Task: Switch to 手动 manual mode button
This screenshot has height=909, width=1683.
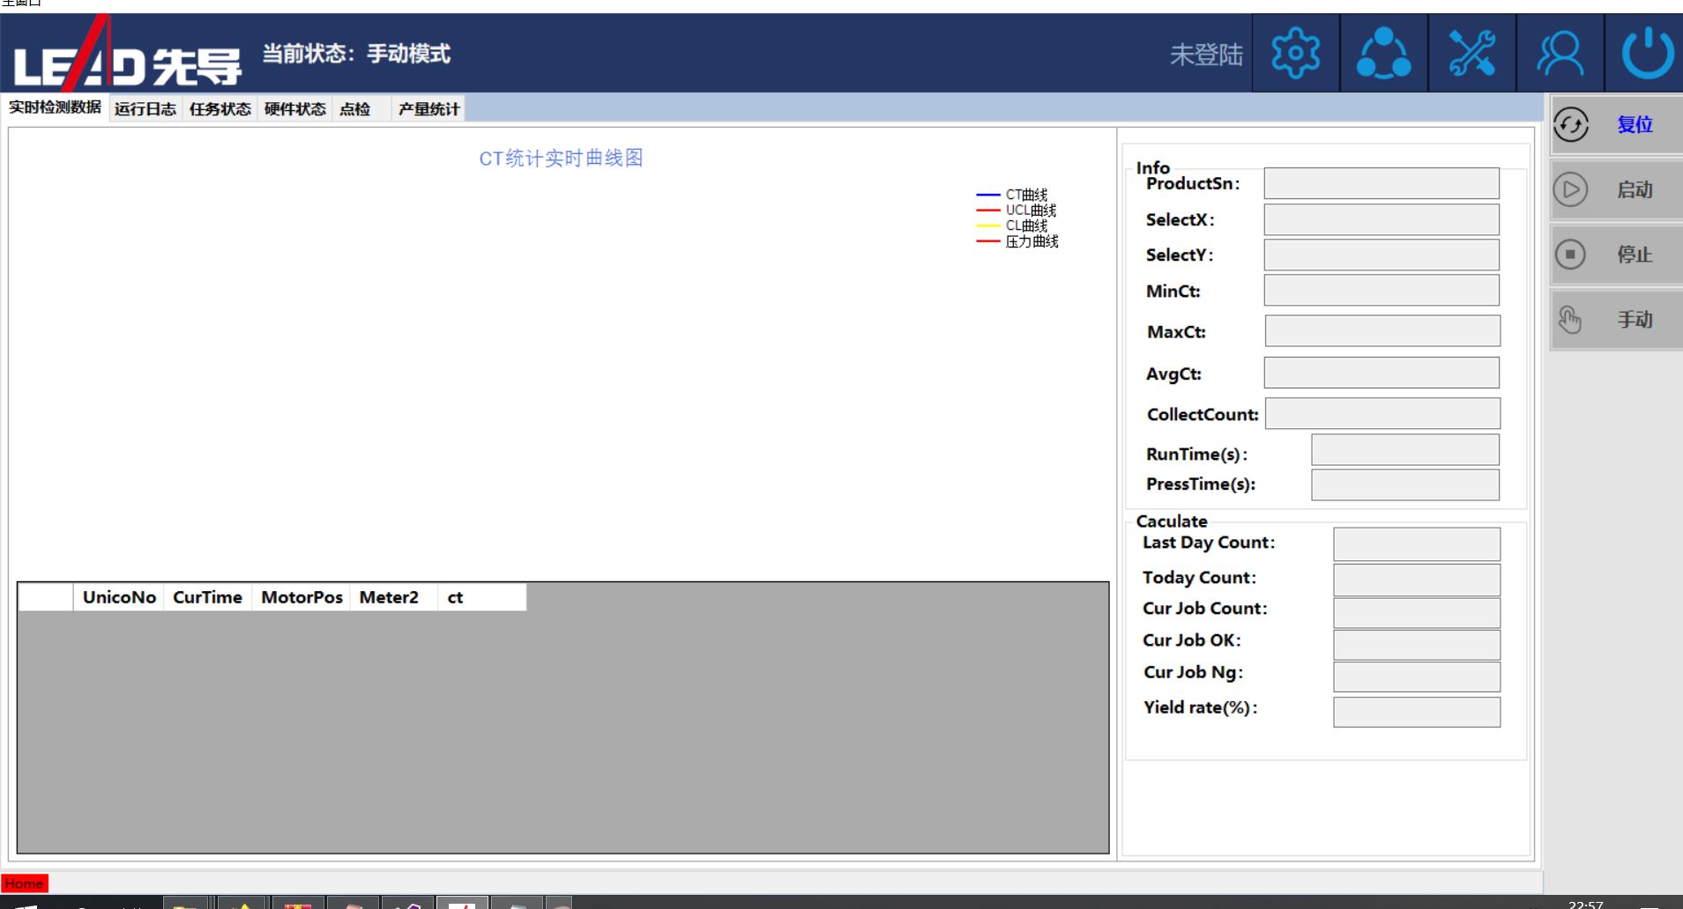Action: point(1617,320)
